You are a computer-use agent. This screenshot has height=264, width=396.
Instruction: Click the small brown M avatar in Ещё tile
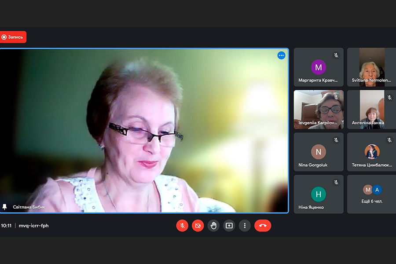pos(368,190)
